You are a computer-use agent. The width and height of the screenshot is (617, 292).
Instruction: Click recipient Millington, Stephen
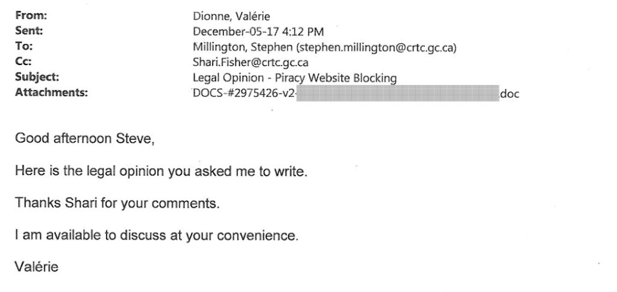point(242,48)
